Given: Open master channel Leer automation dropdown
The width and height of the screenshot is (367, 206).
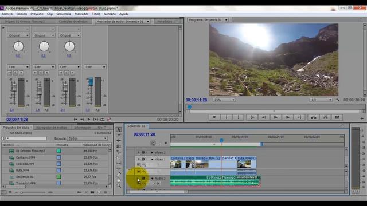Looking at the screenshot, I should (x=95, y=67).
